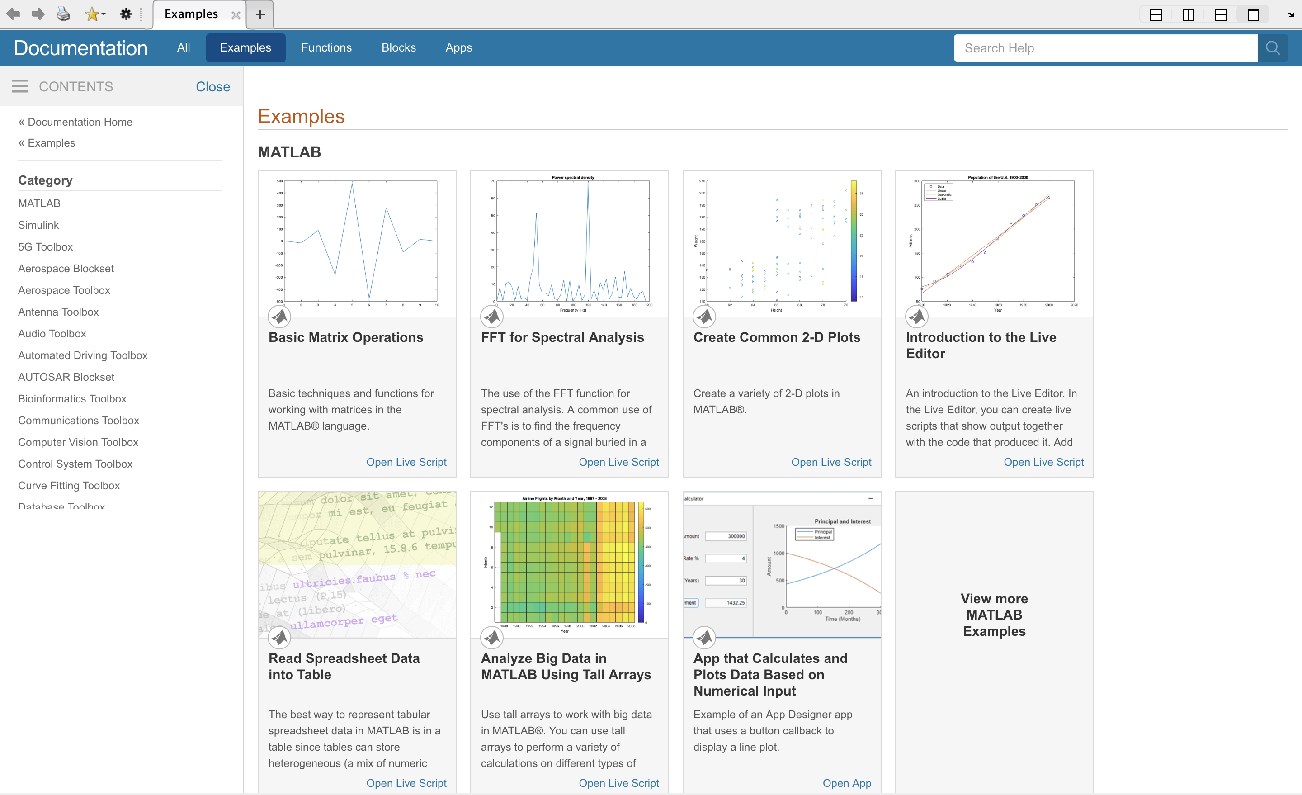Open Live Script for Introduction to Live Editor
The image size is (1302, 795).
tap(1043, 462)
